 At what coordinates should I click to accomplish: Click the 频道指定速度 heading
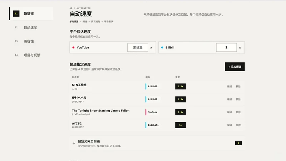tap(80, 64)
